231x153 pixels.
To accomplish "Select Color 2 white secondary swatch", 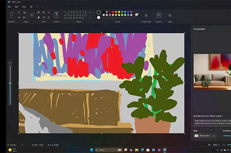I will (x=98, y=17).
